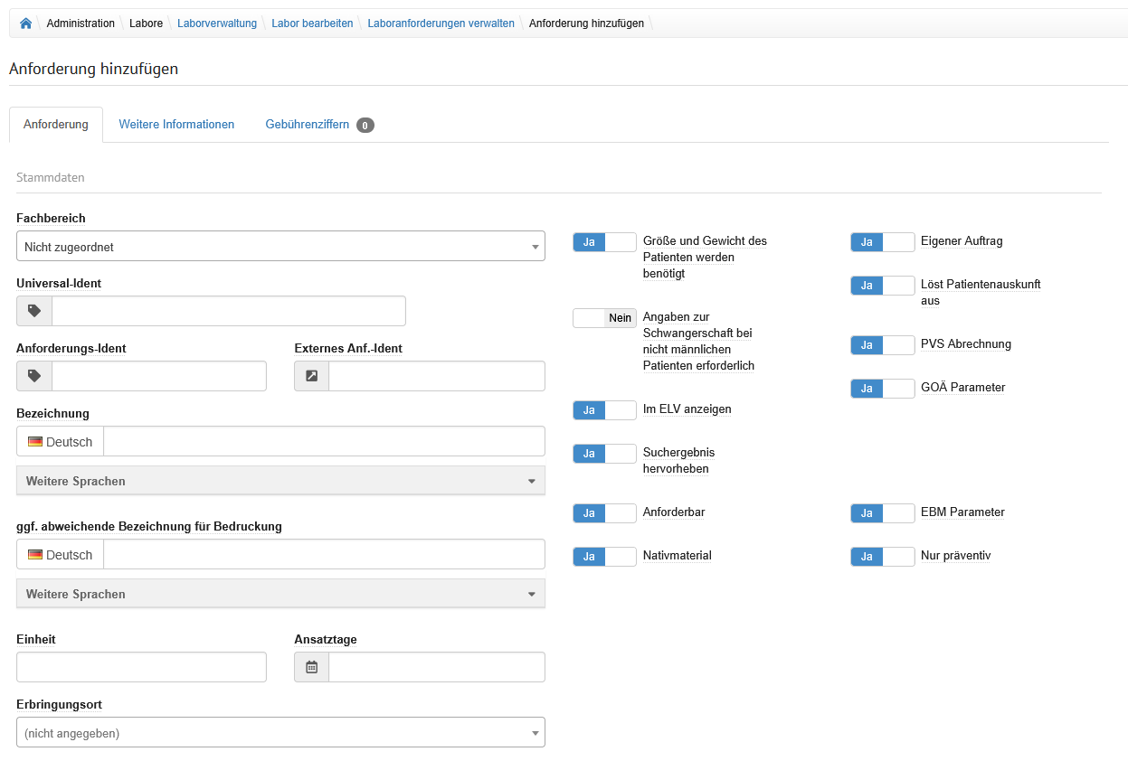This screenshot has width=1128, height=761.
Task: Expand Weitere Sprachen under Bezeichnung
Action: (x=280, y=481)
